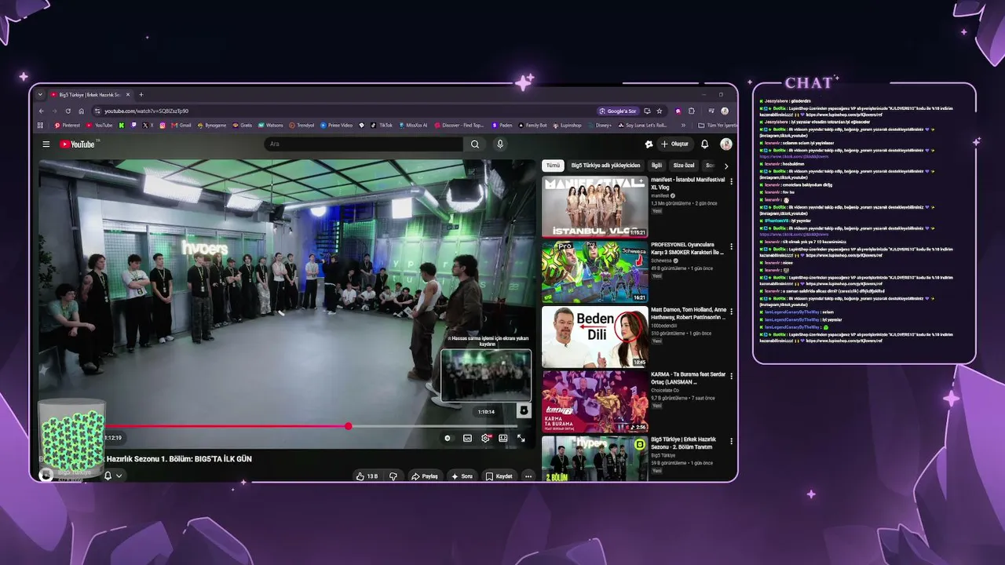Switch the player to theater mode
Screen dimensions: 1005x565
[503, 438]
